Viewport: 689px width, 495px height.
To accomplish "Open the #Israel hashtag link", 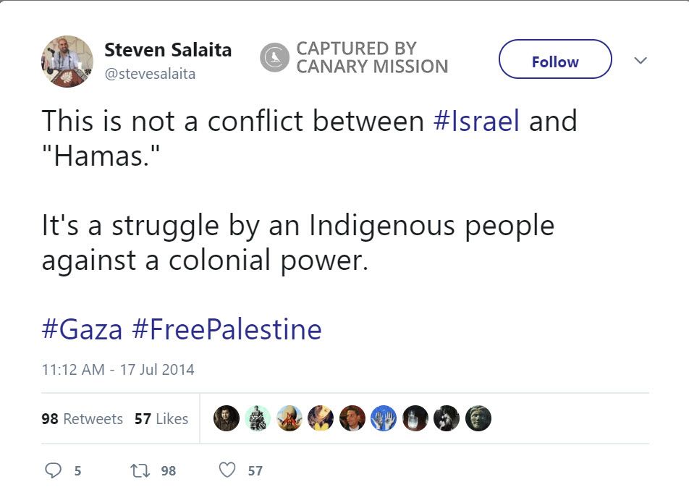I will click(476, 121).
